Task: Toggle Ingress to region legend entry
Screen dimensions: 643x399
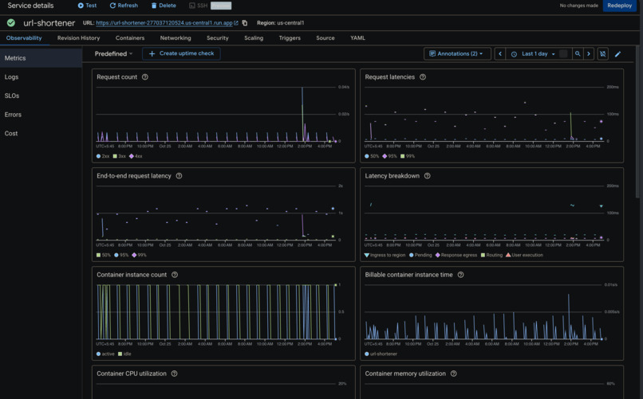Action: pos(385,255)
